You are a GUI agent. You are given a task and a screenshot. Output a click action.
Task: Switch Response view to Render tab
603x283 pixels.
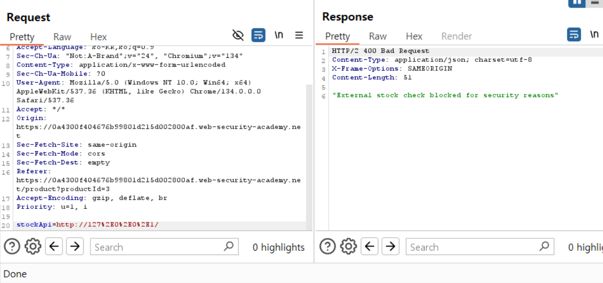point(457,37)
